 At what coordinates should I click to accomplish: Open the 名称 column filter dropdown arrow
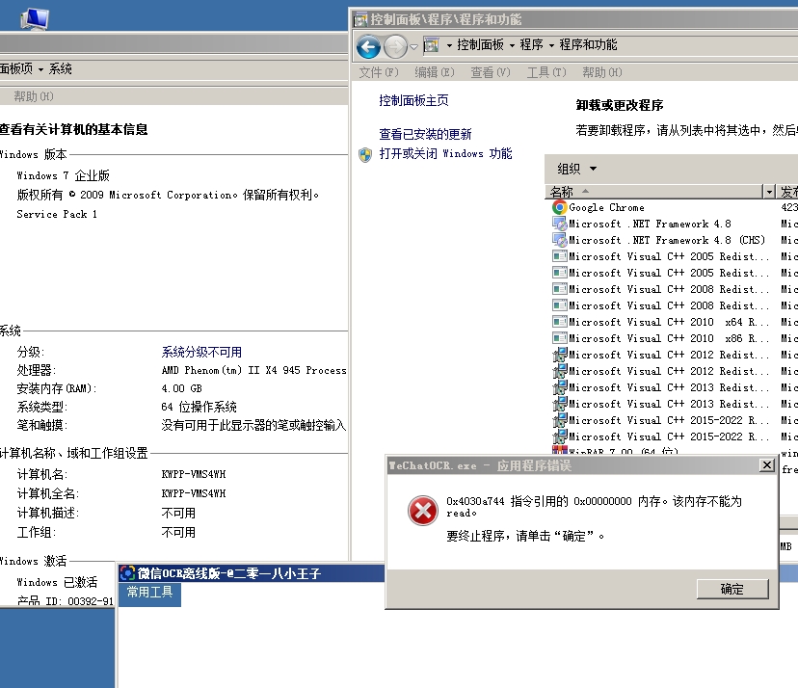coord(769,192)
